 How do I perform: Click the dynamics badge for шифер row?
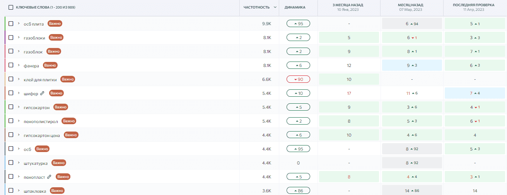point(298,93)
